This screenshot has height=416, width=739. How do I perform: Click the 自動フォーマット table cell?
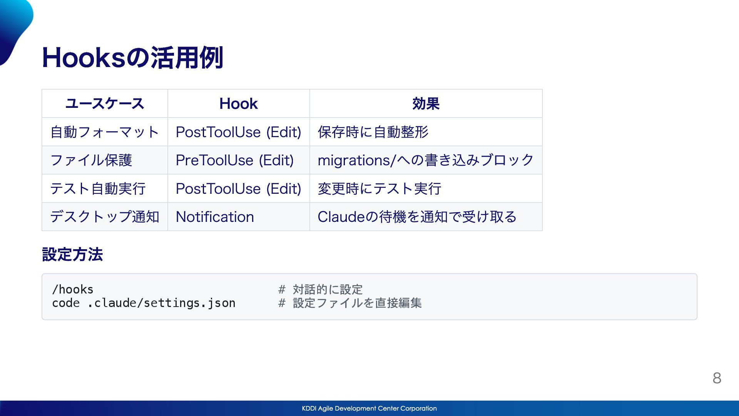pos(105,132)
